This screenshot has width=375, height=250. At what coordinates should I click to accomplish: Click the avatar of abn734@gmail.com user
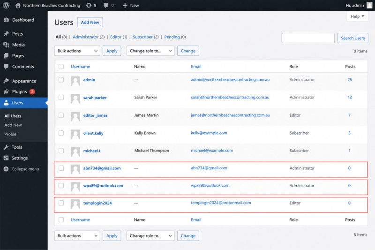(x=75, y=169)
